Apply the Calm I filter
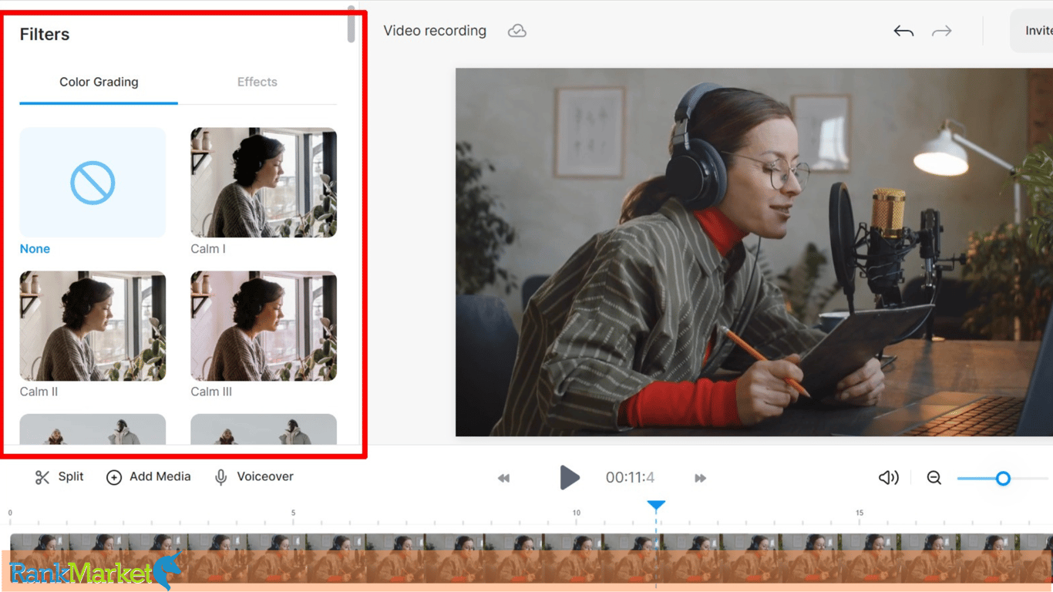 (264, 183)
